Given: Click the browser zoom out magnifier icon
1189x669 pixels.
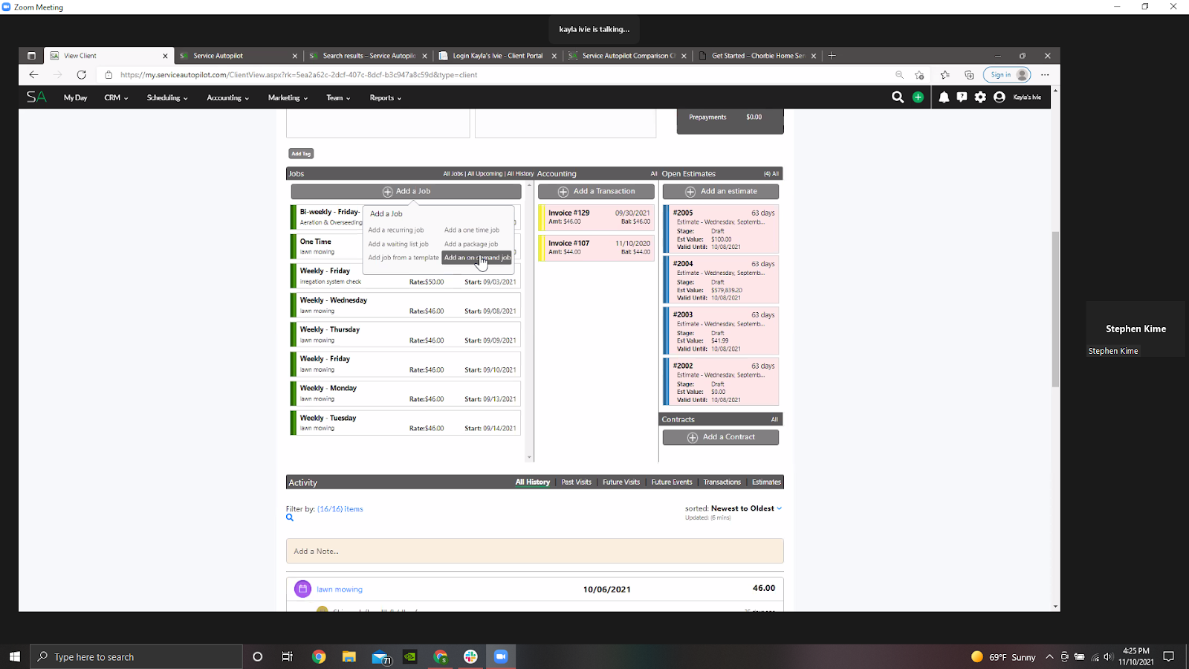Looking at the screenshot, I should point(899,75).
